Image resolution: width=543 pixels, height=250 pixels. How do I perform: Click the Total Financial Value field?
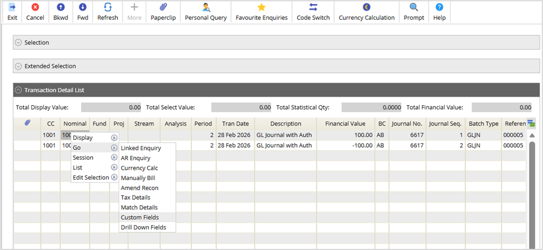502,107
